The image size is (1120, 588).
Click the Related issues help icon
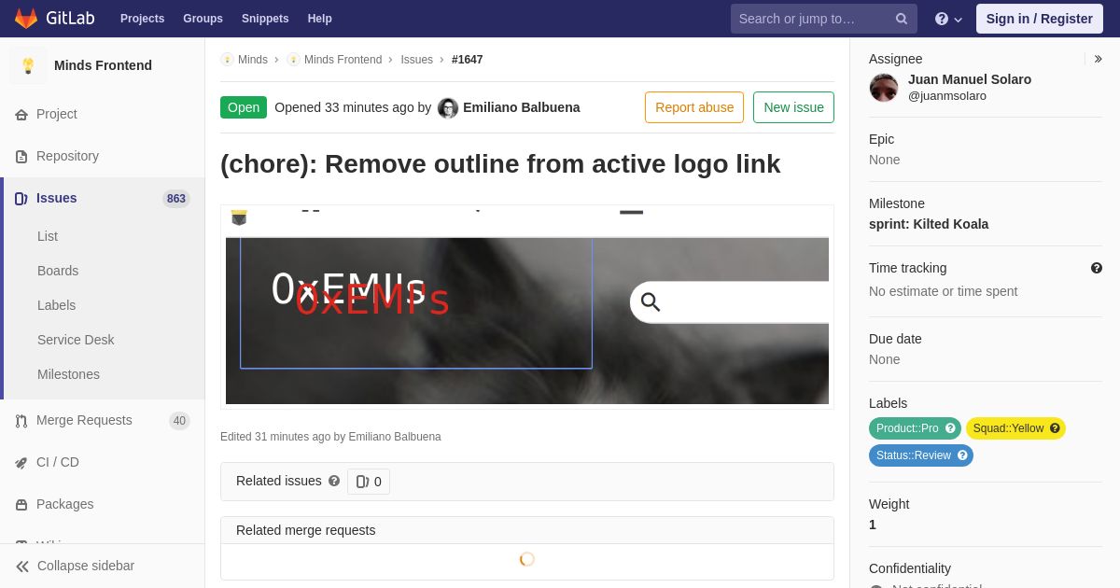click(x=334, y=481)
